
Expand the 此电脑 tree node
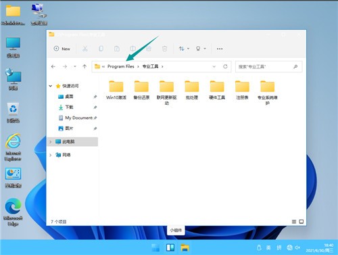[x=51, y=142]
